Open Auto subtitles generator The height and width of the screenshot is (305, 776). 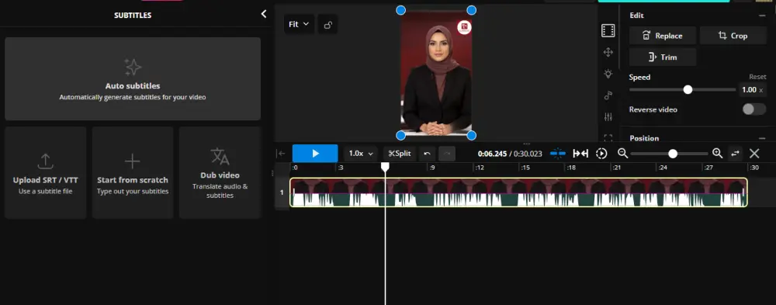coord(133,78)
